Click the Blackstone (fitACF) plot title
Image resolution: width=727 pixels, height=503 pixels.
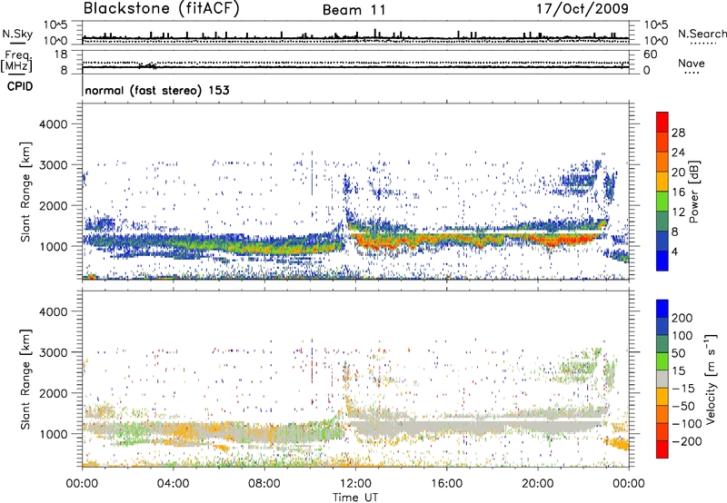pyautogui.click(x=161, y=9)
